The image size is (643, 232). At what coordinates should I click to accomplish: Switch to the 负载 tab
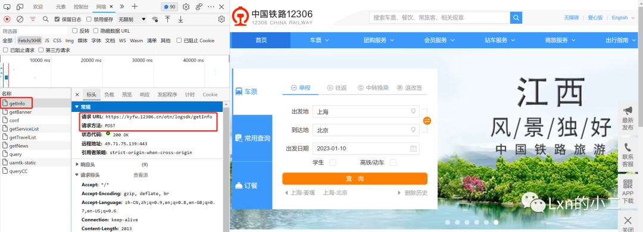coord(109,95)
